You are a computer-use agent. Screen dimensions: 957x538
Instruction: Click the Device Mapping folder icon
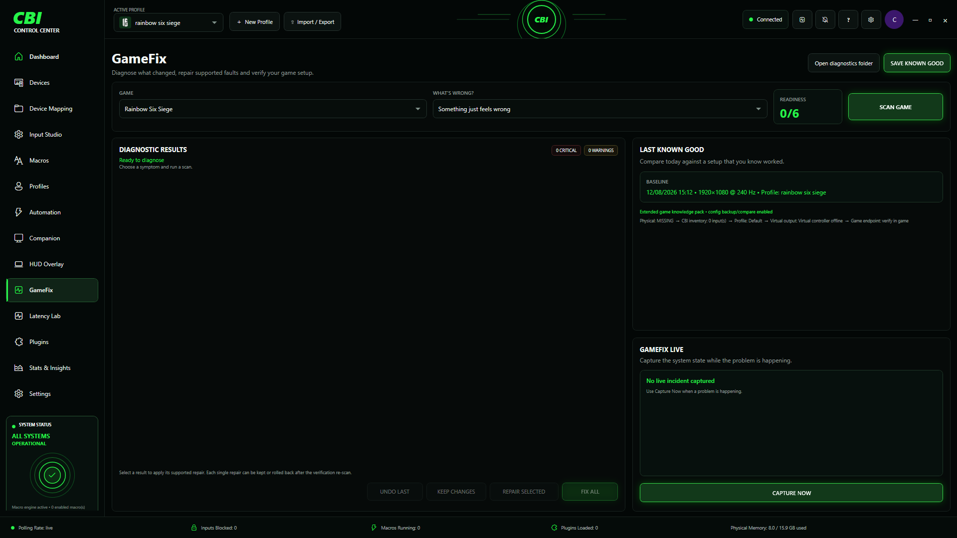pyautogui.click(x=18, y=109)
